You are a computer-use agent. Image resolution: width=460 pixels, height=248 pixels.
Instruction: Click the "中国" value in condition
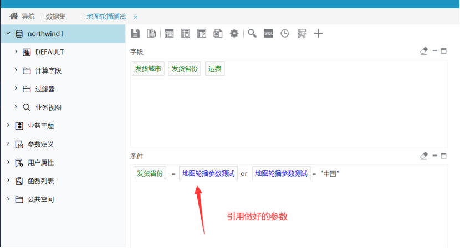330,173
